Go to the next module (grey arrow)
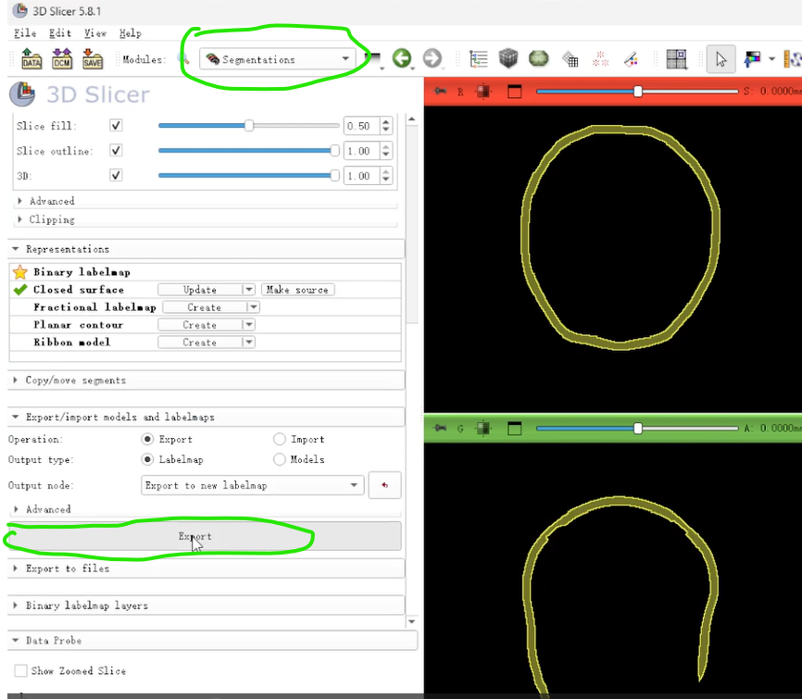Viewport: 802px width, 699px height. coord(432,58)
